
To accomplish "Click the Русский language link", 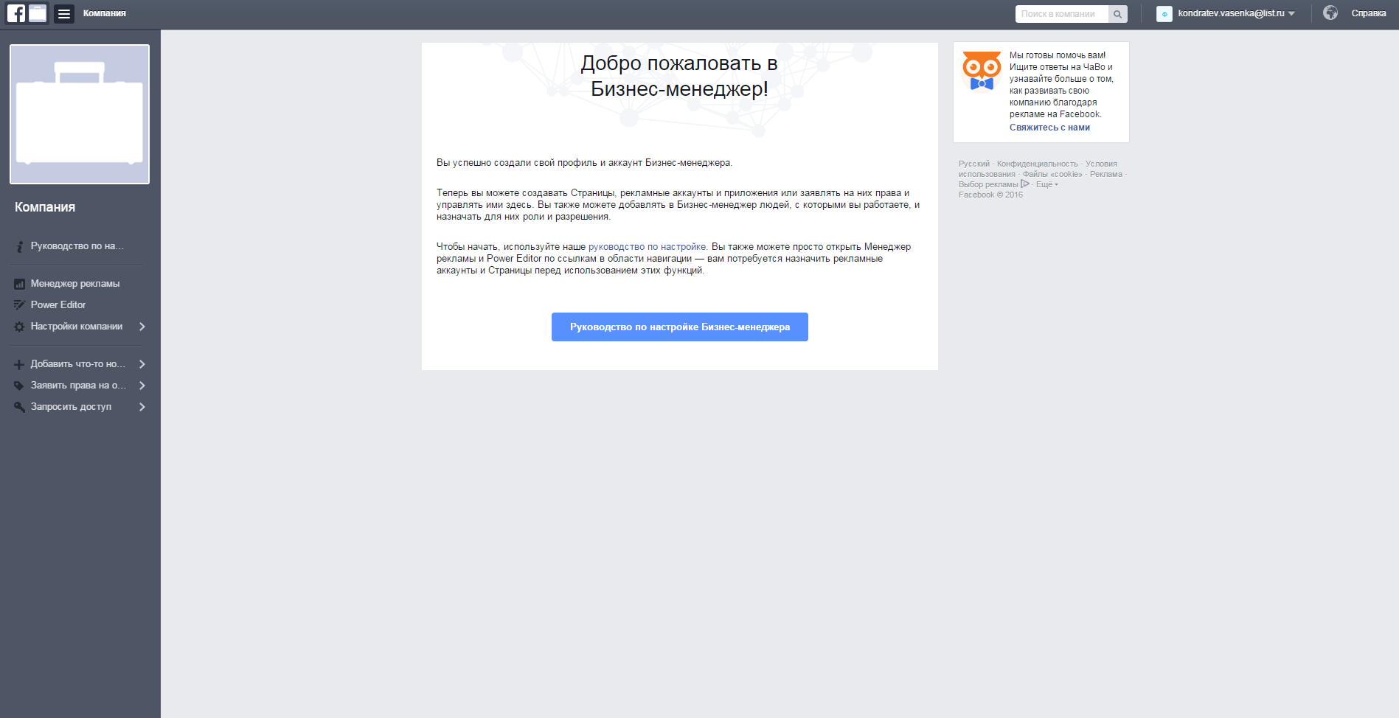I will (974, 164).
